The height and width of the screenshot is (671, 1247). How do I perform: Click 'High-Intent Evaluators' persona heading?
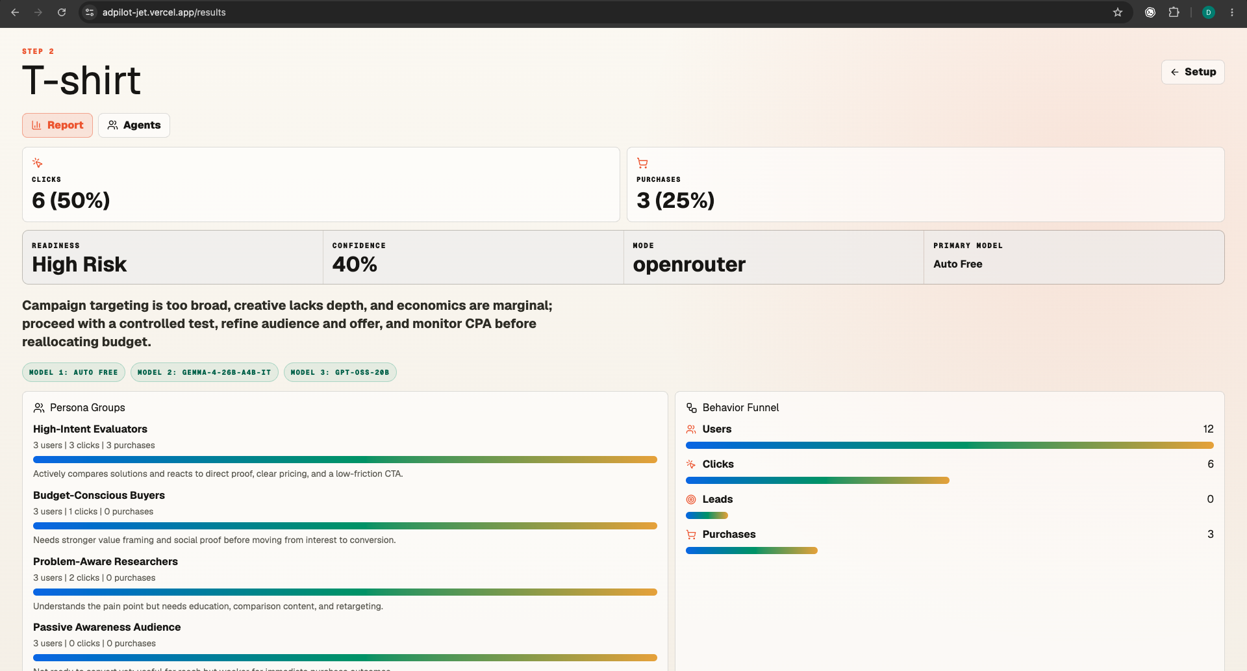click(x=90, y=429)
